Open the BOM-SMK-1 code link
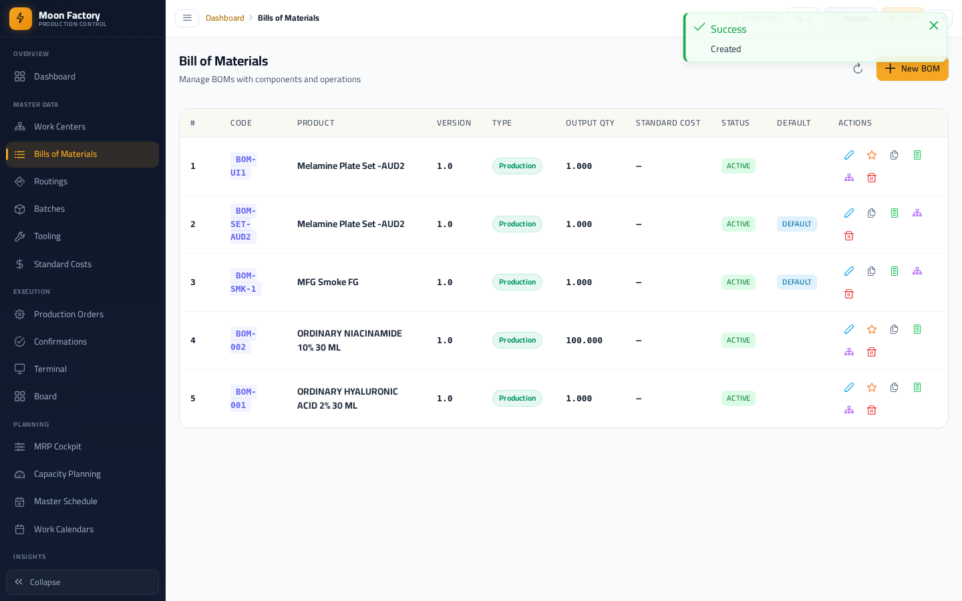962x601 pixels. (244, 282)
